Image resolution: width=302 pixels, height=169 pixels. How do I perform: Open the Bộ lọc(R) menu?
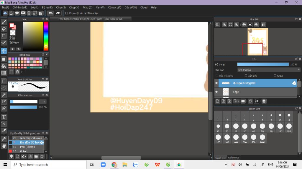[47, 7]
